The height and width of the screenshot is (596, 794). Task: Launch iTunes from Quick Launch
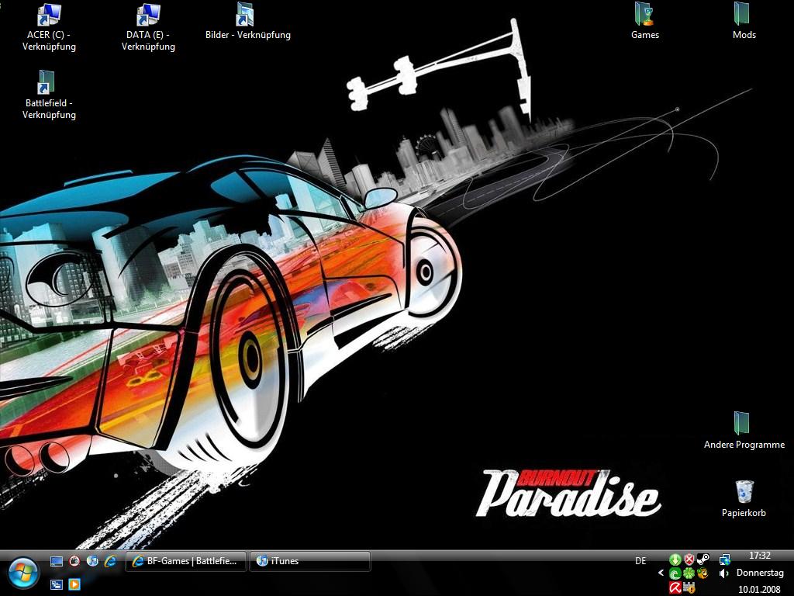92,561
